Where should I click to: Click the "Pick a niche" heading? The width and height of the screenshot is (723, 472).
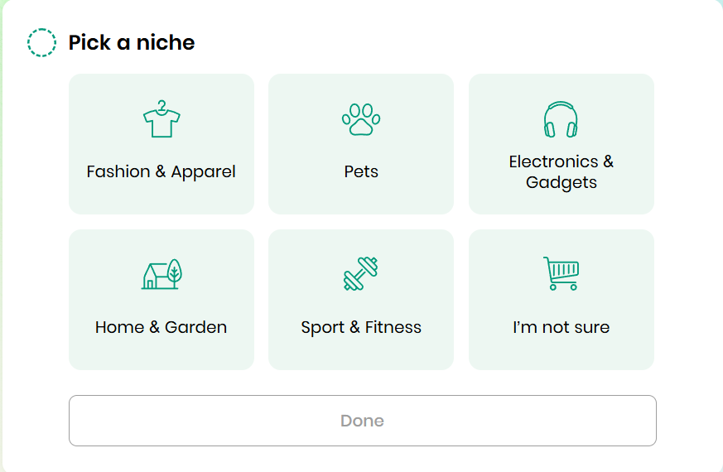(x=132, y=42)
